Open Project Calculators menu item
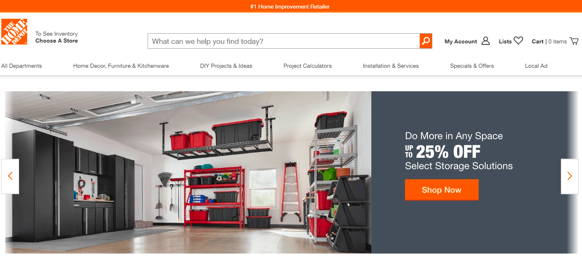The height and width of the screenshot is (258, 582). pyautogui.click(x=307, y=66)
